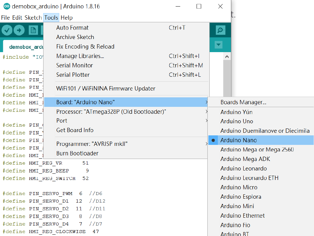Image resolution: width=314 pixels, height=236 pixels.
Task: Expand the Port submenu
Action: click(x=62, y=121)
